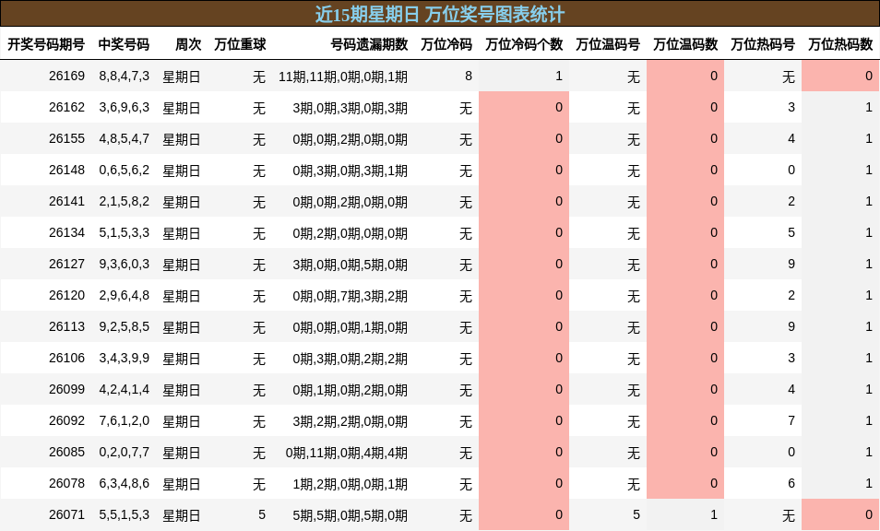Select winning numbers 4,2,4,1,4
The width and height of the screenshot is (880, 531).
click(x=124, y=390)
